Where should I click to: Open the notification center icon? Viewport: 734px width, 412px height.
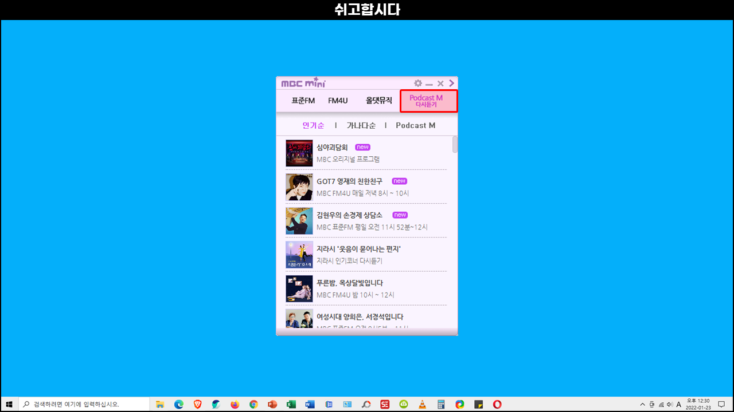[721, 404]
